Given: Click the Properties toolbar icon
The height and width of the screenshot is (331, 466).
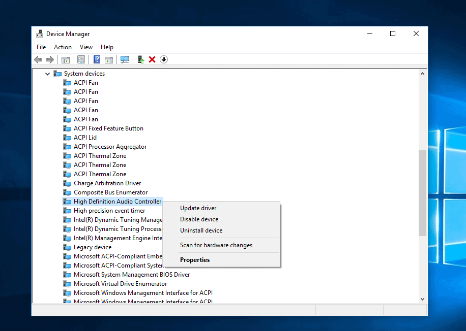Looking at the screenshot, I should pyautogui.click(x=81, y=59).
